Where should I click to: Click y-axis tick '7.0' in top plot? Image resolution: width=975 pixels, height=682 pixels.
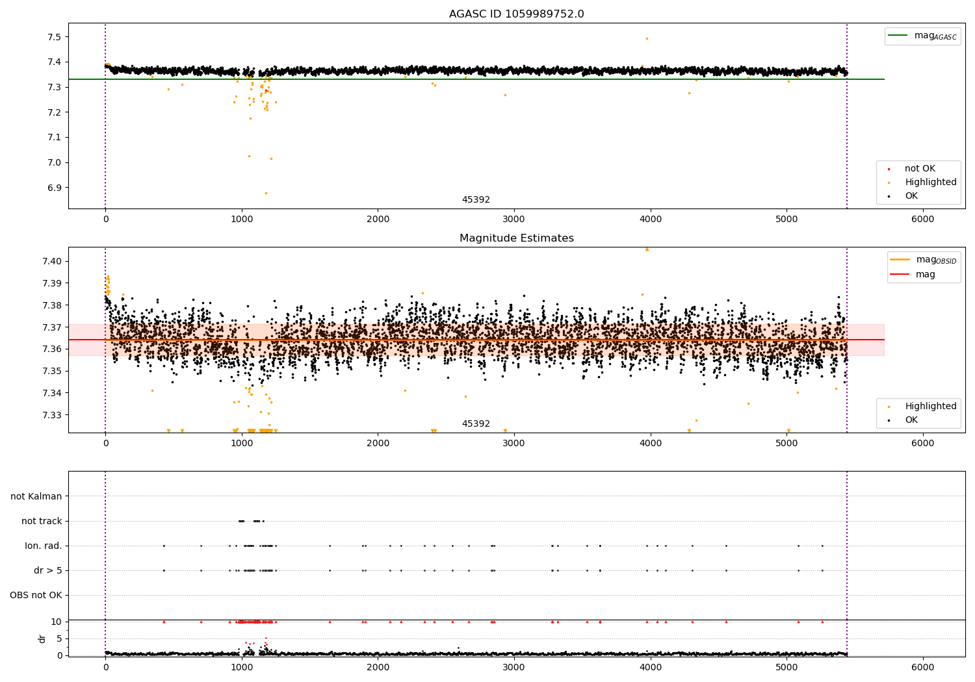coord(55,162)
